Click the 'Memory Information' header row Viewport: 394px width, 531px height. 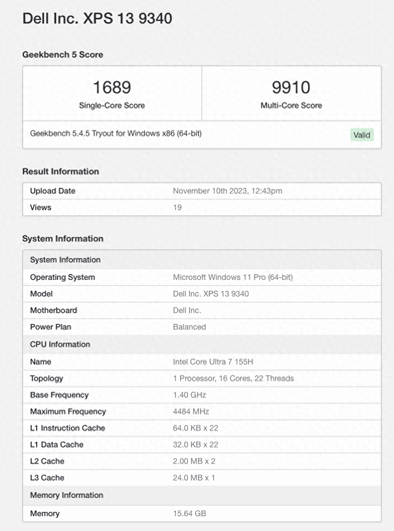coord(202,495)
